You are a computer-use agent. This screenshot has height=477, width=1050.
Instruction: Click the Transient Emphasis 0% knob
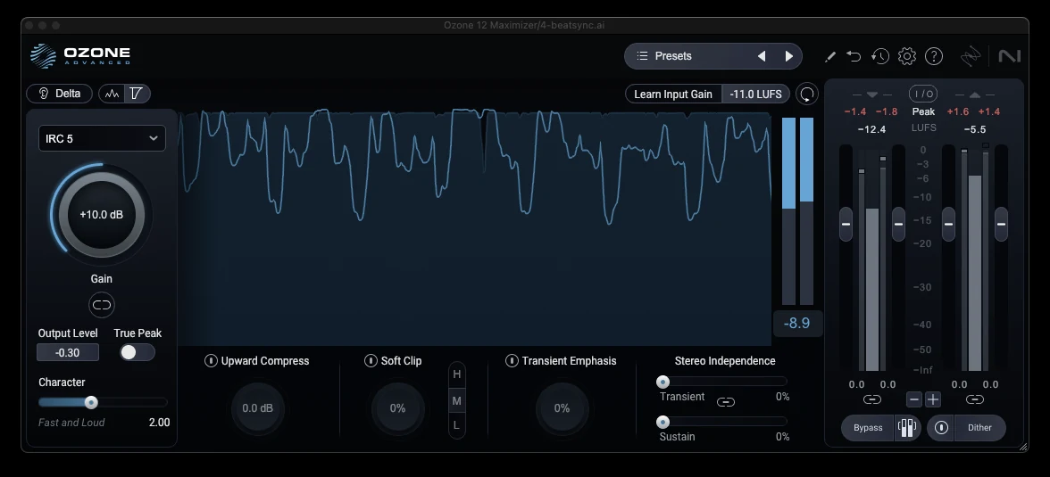pyautogui.click(x=562, y=408)
